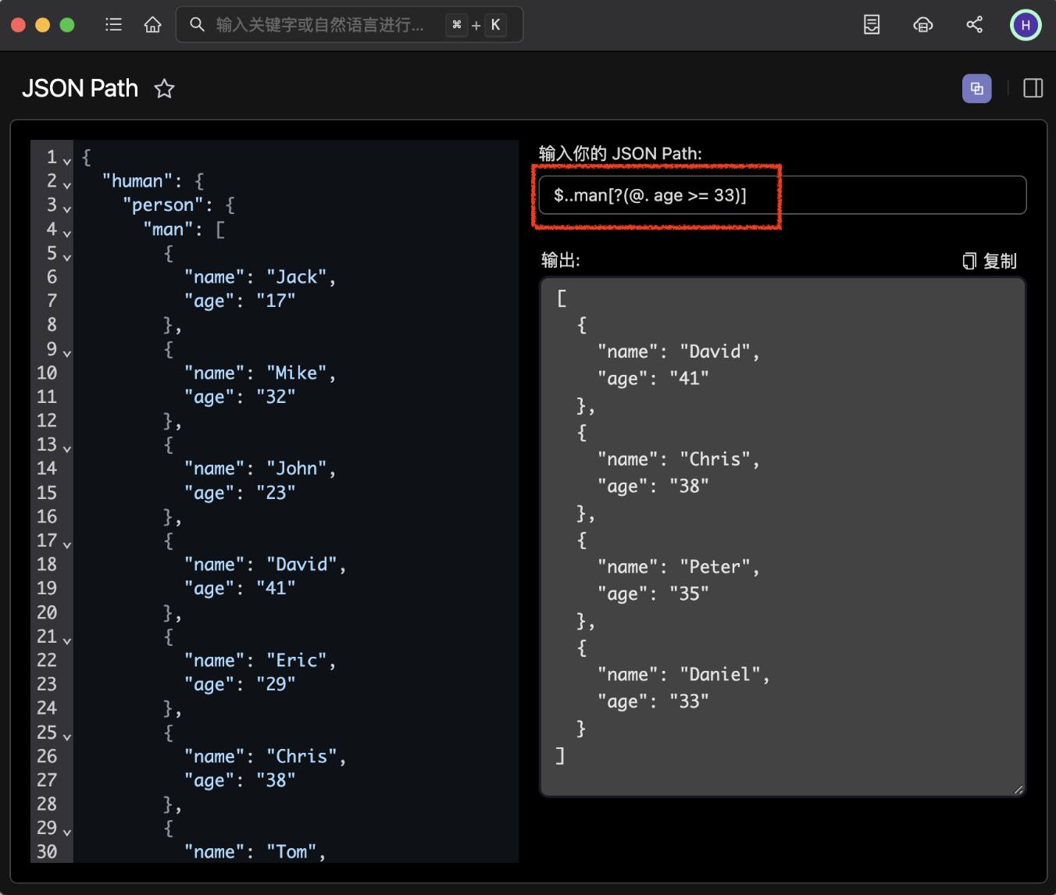Click the ⌘+K shortcut badge in the search bar

(476, 24)
